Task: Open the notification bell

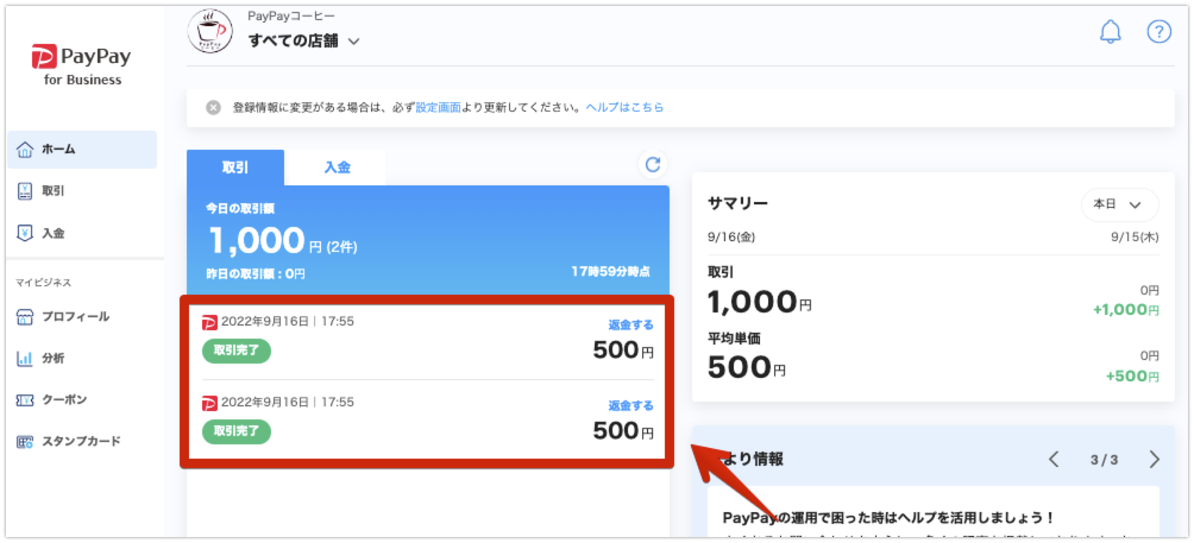Action: click(x=1110, y=31)
